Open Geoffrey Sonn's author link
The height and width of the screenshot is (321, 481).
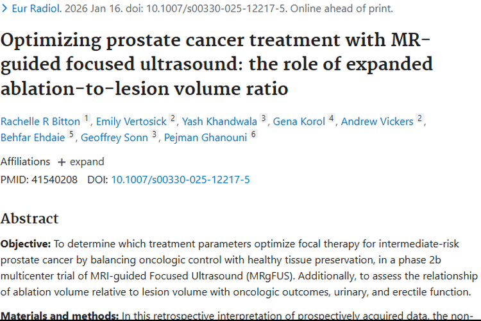[x=114, y=137]
